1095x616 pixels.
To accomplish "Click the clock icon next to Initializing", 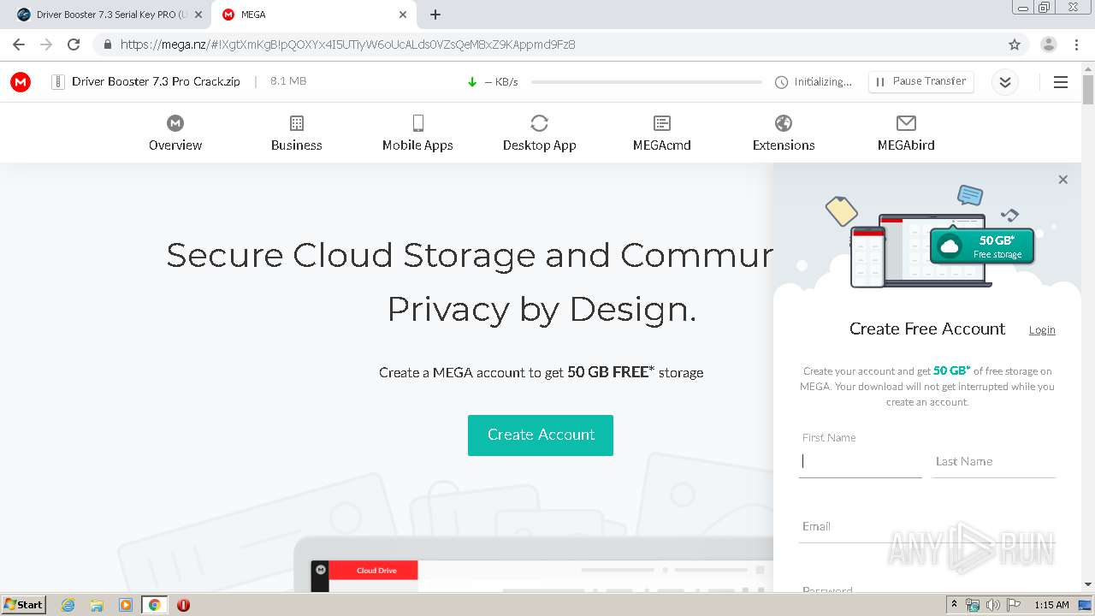I will click(x=781, y=82).
